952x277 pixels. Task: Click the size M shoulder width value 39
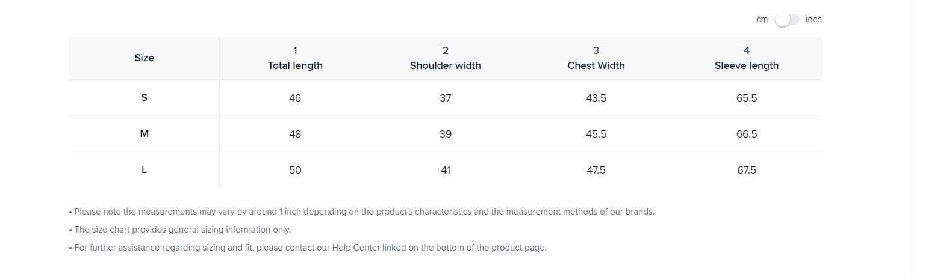pyautogui.click(x=446, y=134)
